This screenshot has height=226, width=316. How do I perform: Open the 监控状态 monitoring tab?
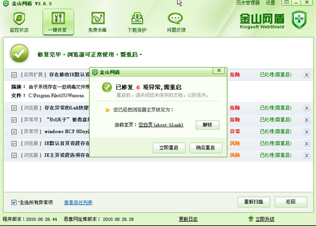(x=19, y=22)
